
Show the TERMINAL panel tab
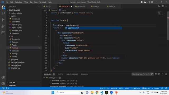[x=84, y=74]
